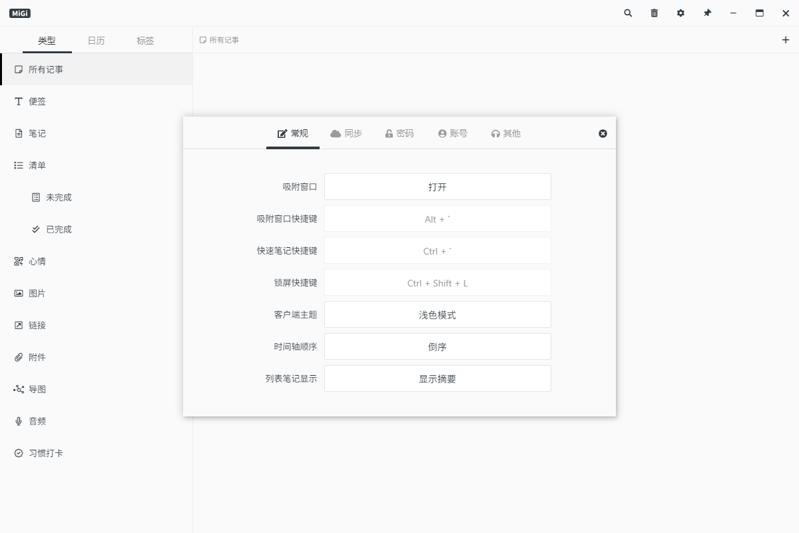The width and height of the screenshot is (799, 533).
Task: Toggle 客户端主题 from 浅色模式
Action: [x=437, y=314]
